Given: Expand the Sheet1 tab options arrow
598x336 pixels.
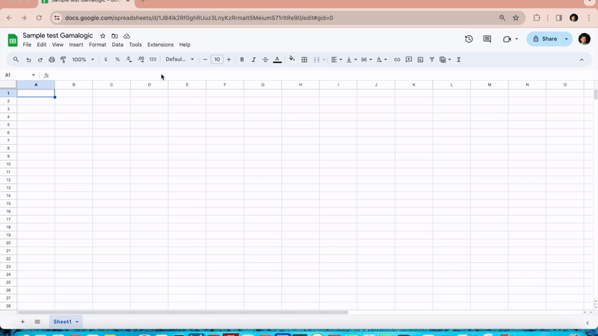Looking at the screenshot, I should click(77, 322).
